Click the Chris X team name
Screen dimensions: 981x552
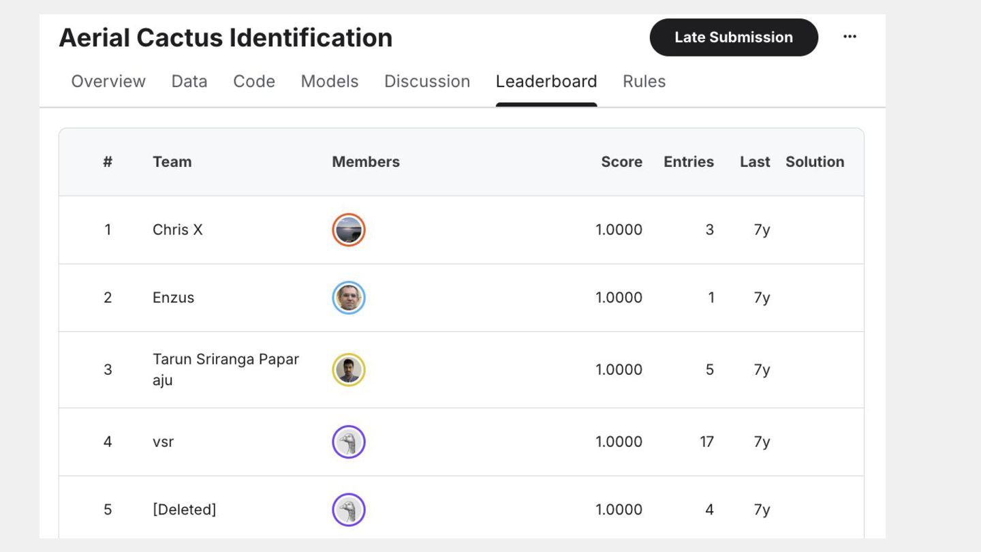[x=178, y=230]
